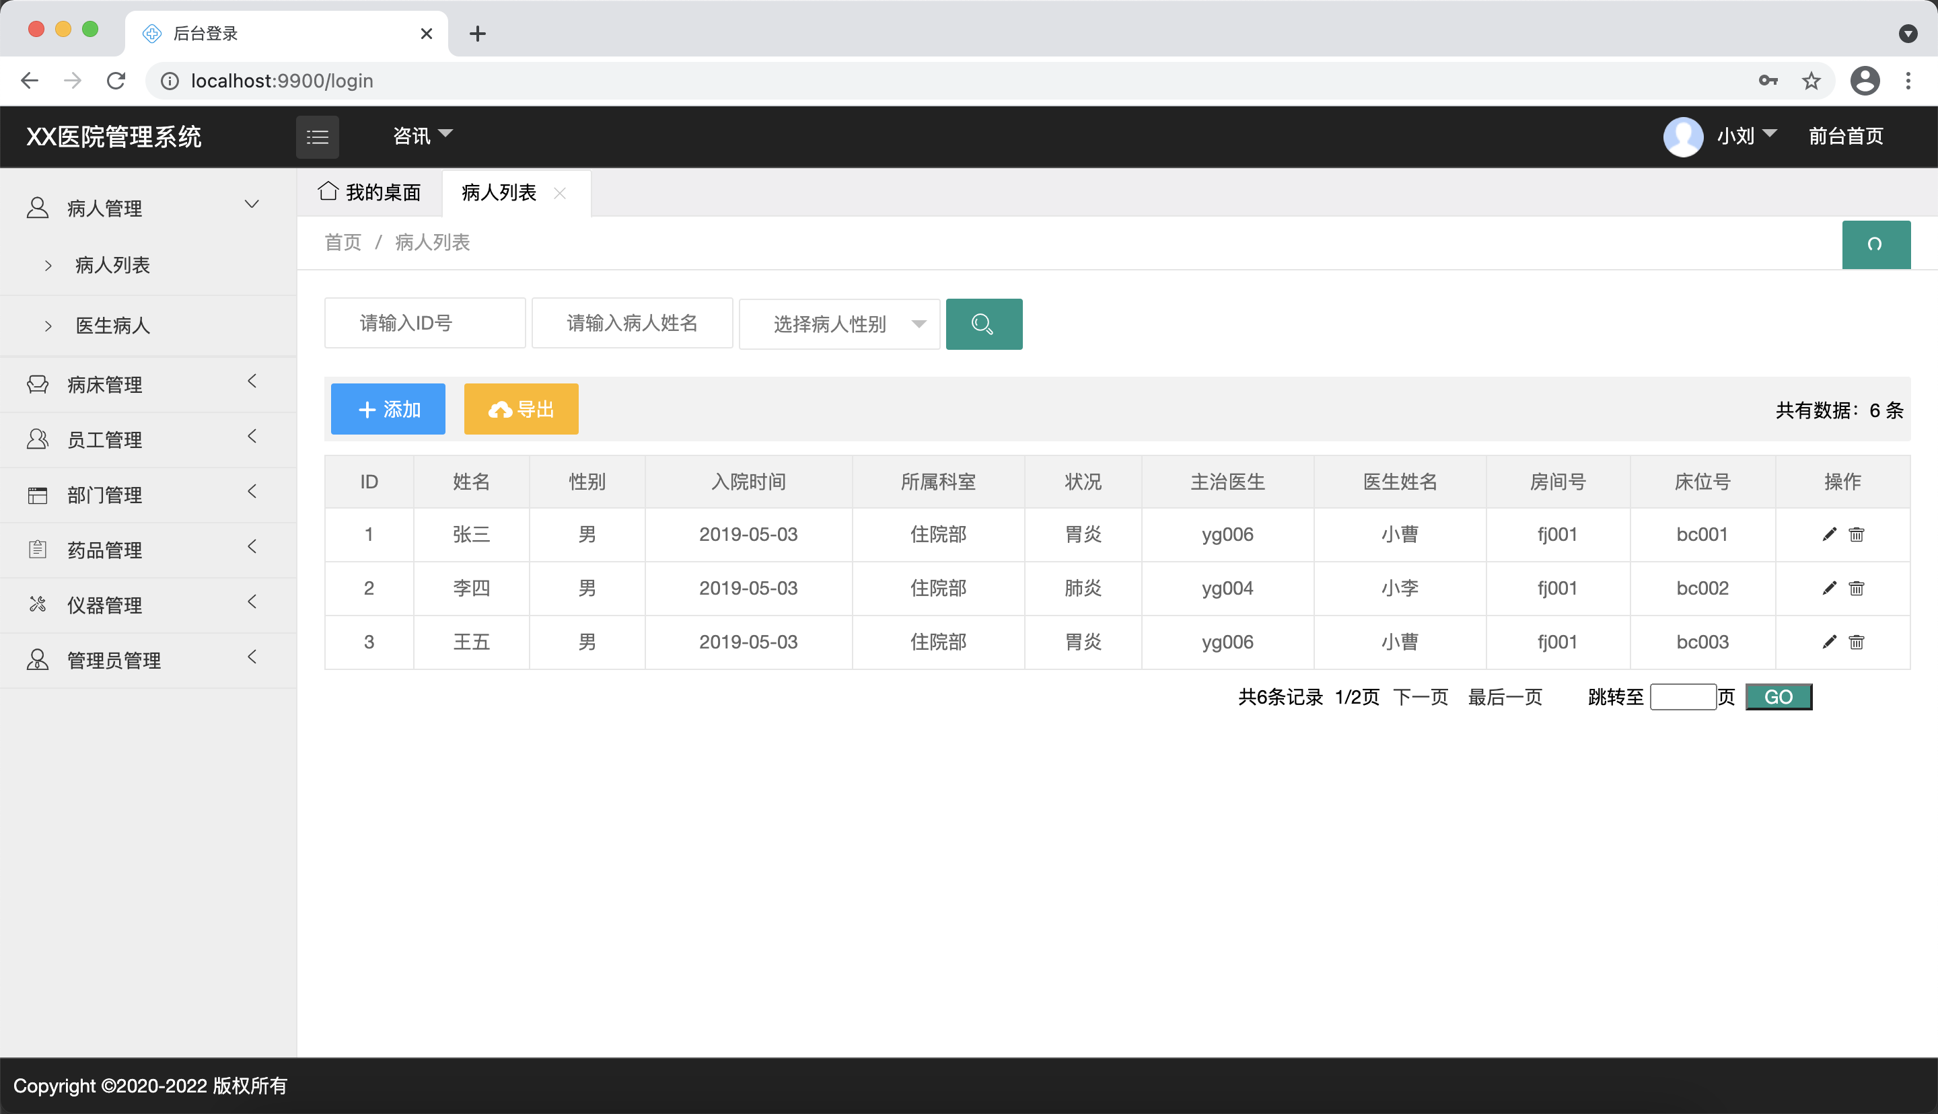The width and height of the screenshot is (1938, 1114).
Task: Click the browser back arrow
Action: 29,80
